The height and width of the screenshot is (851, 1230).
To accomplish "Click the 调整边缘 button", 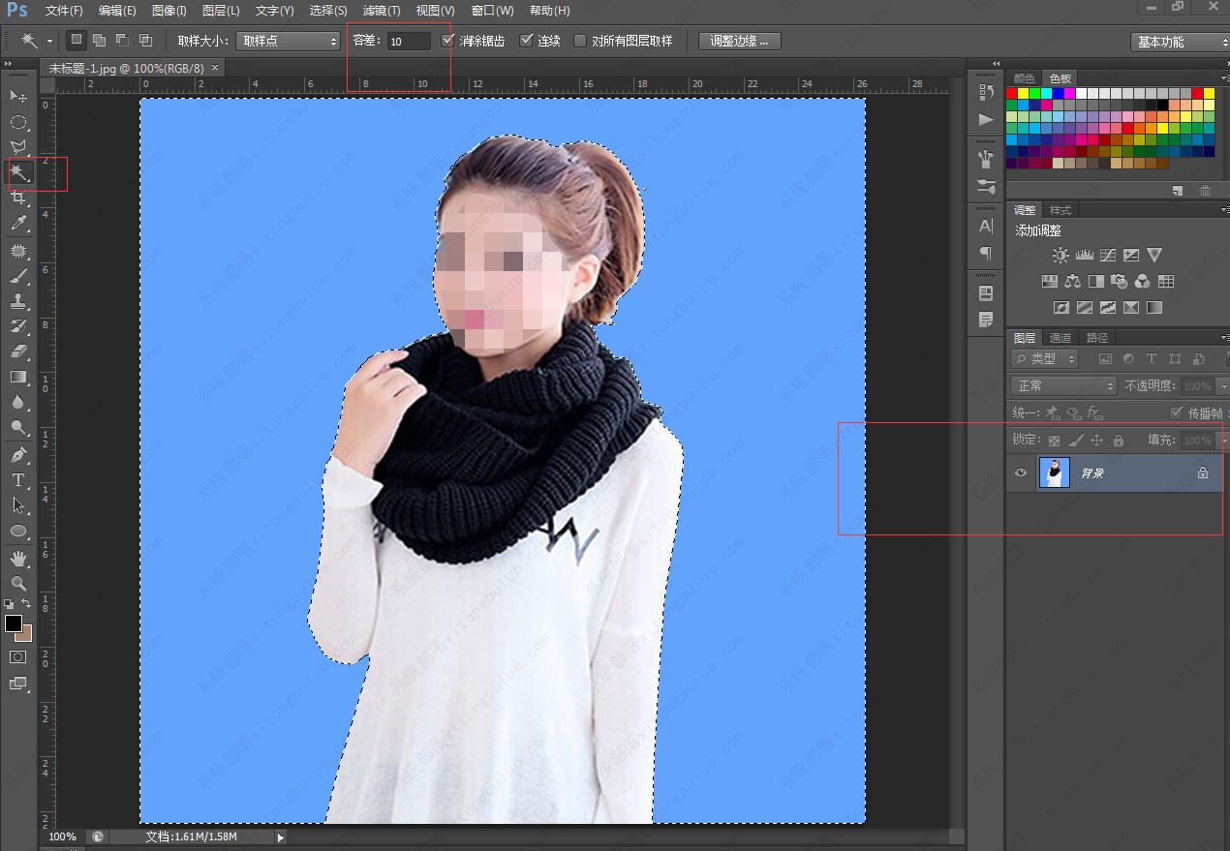I will [x=740, y=41].
